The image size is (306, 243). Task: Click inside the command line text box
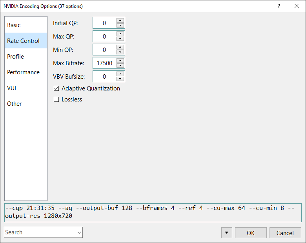click(x=153, y=212)
